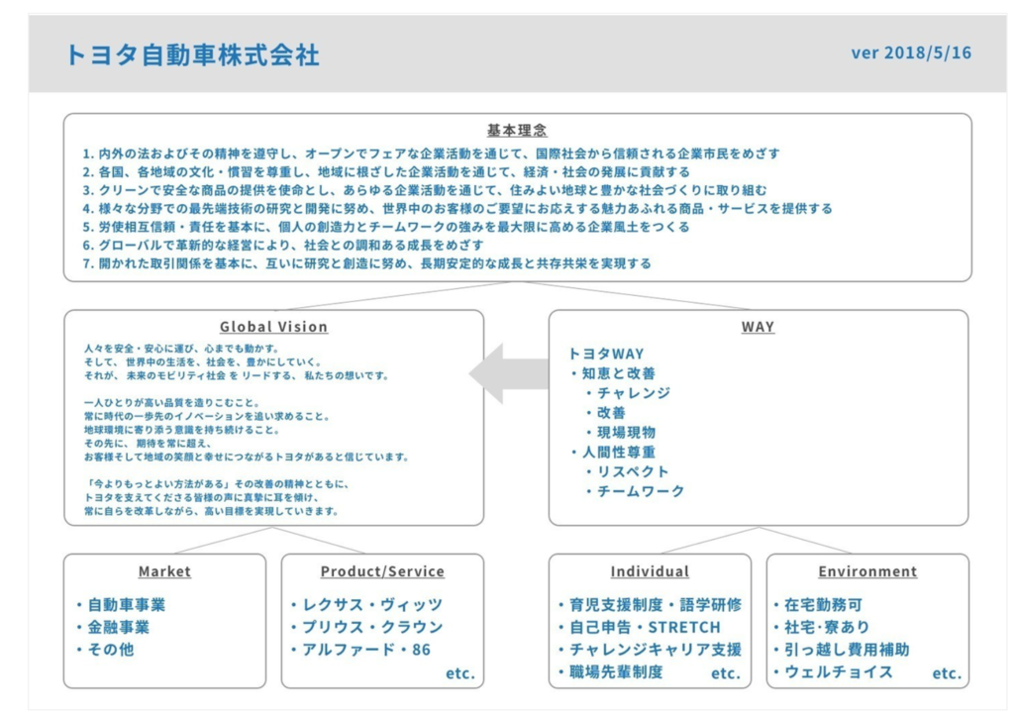The height and width of the screenshot is (713, 1014).
Task: Select the 基本理念 heading
Action: click(x=517, y=130)
